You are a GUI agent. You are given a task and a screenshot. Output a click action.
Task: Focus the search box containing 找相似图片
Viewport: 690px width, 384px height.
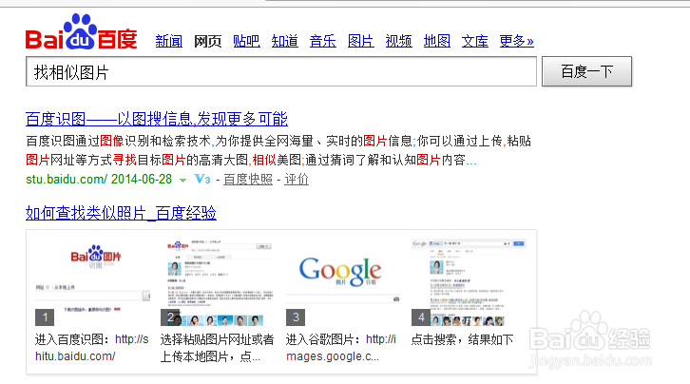pos(281,71)
